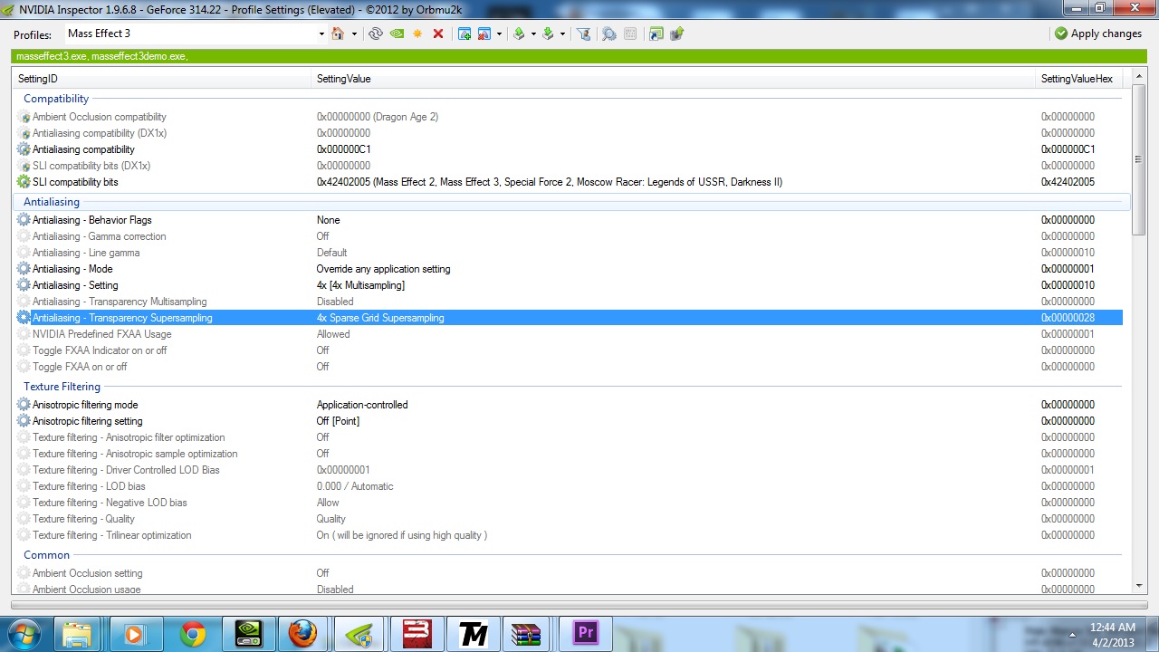Click gear icon of Antialiasing - Behavior Flags
Image resolution: width=1159 pixels, height=652 pixels.
pos(24,220)
